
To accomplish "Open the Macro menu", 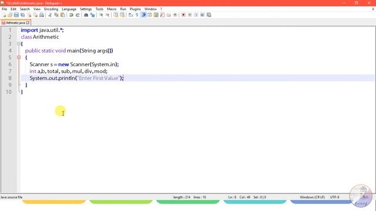I will 112,9.
